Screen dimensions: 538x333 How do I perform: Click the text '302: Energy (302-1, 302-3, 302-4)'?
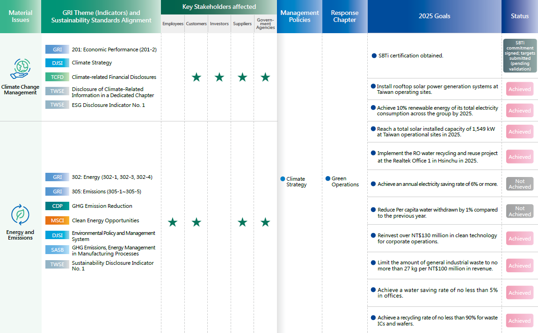(112, 177)
